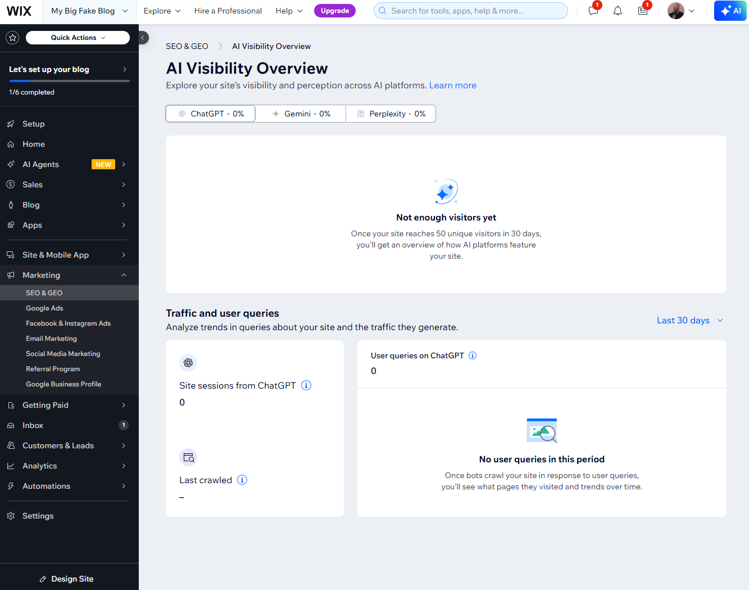749x590 pixels.
Task: Click the Wix logo
Action: (20, 11)
